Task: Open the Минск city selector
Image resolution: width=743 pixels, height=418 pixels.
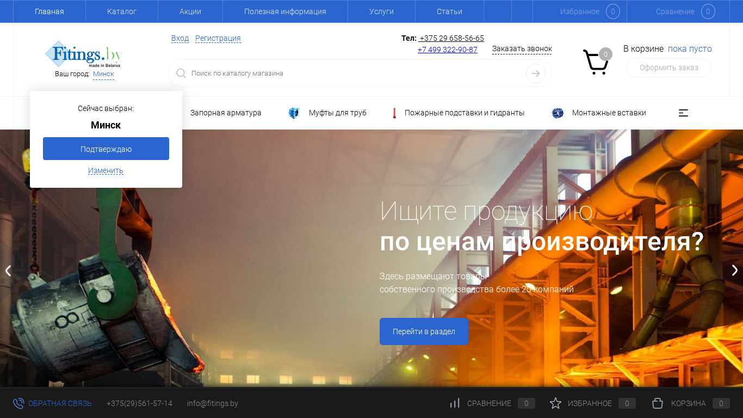Action: point(103,74)
